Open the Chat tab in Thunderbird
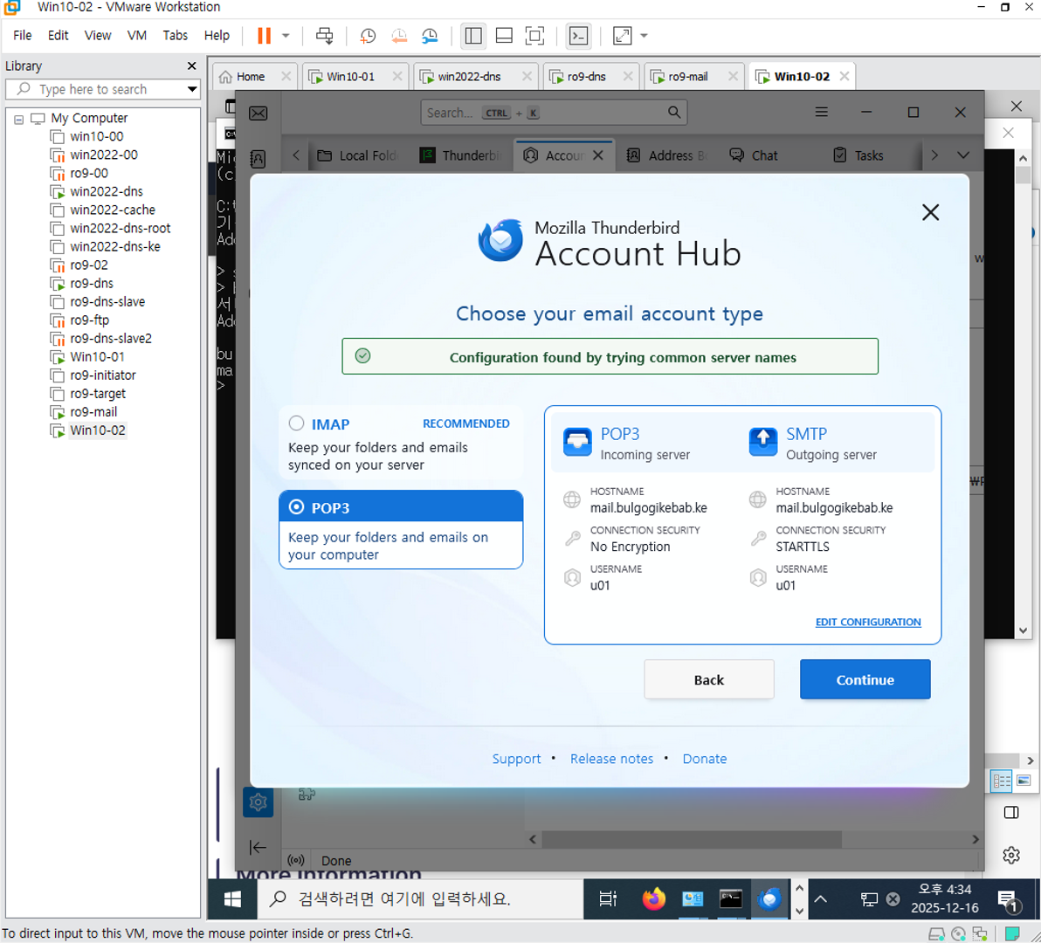1041x943 pixels. pos(755,155)
